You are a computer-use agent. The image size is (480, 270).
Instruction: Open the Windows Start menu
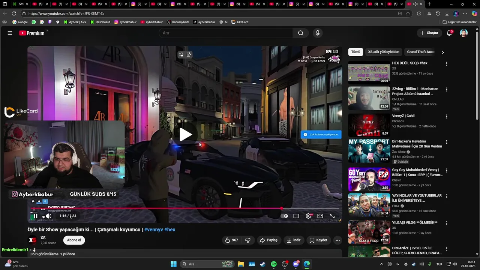pyautogui.click(x=174, y=264)
